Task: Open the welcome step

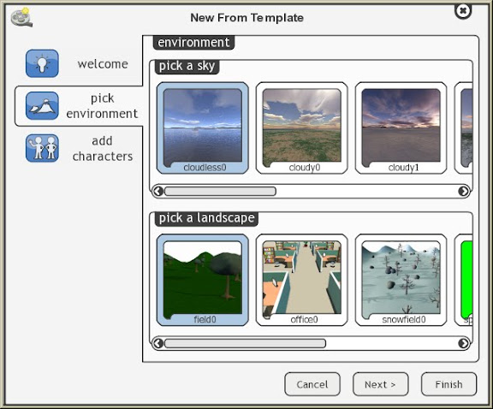Action: click(78, 64)
